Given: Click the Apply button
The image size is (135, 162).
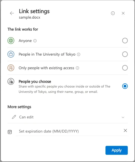Looking at the screenshot, I should 117,150.
